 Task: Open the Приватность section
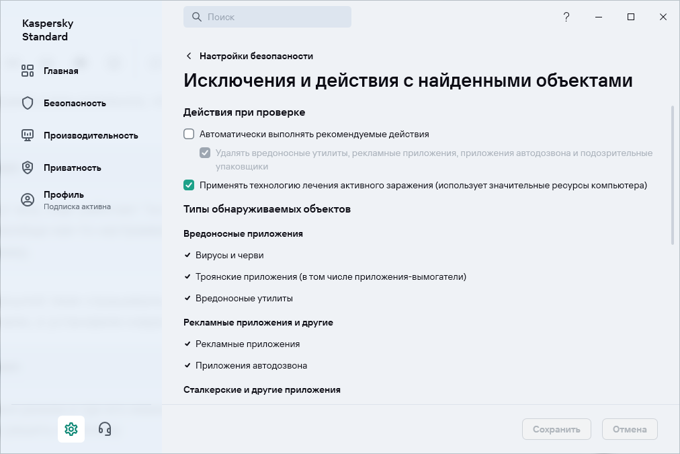click(72, 167)
